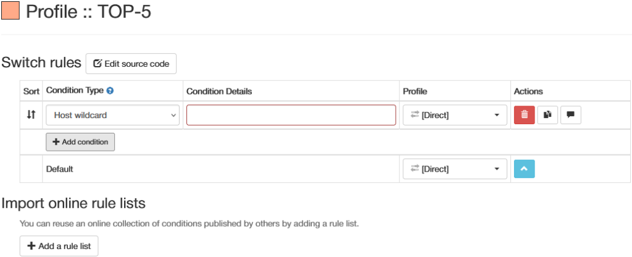Delete the rule with the red trash icon
The height and width of the screenshot is (257, 632).
(524, 115)
